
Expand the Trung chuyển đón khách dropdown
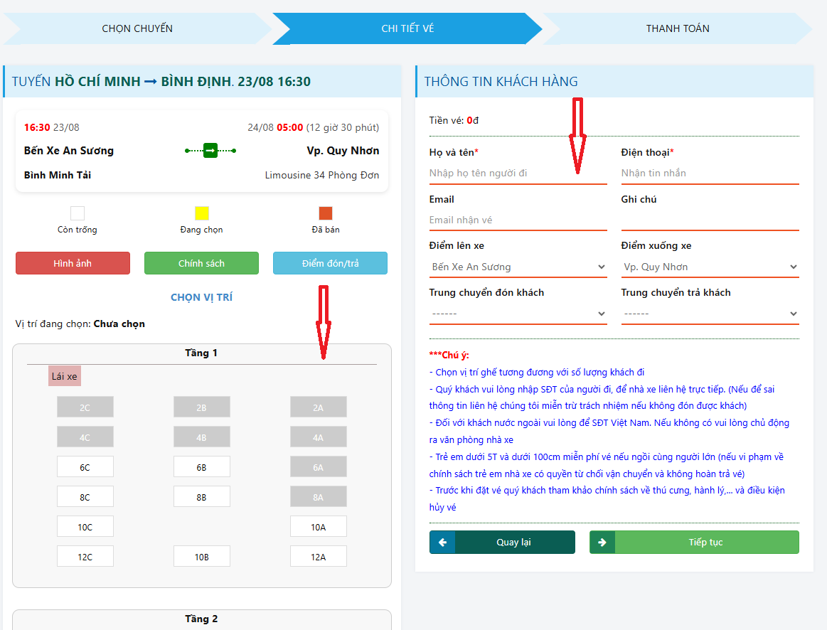(x=518, y=314)
